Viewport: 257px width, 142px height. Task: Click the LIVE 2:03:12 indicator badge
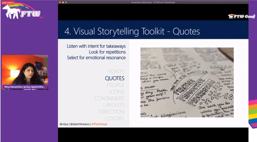coord(8,3)
